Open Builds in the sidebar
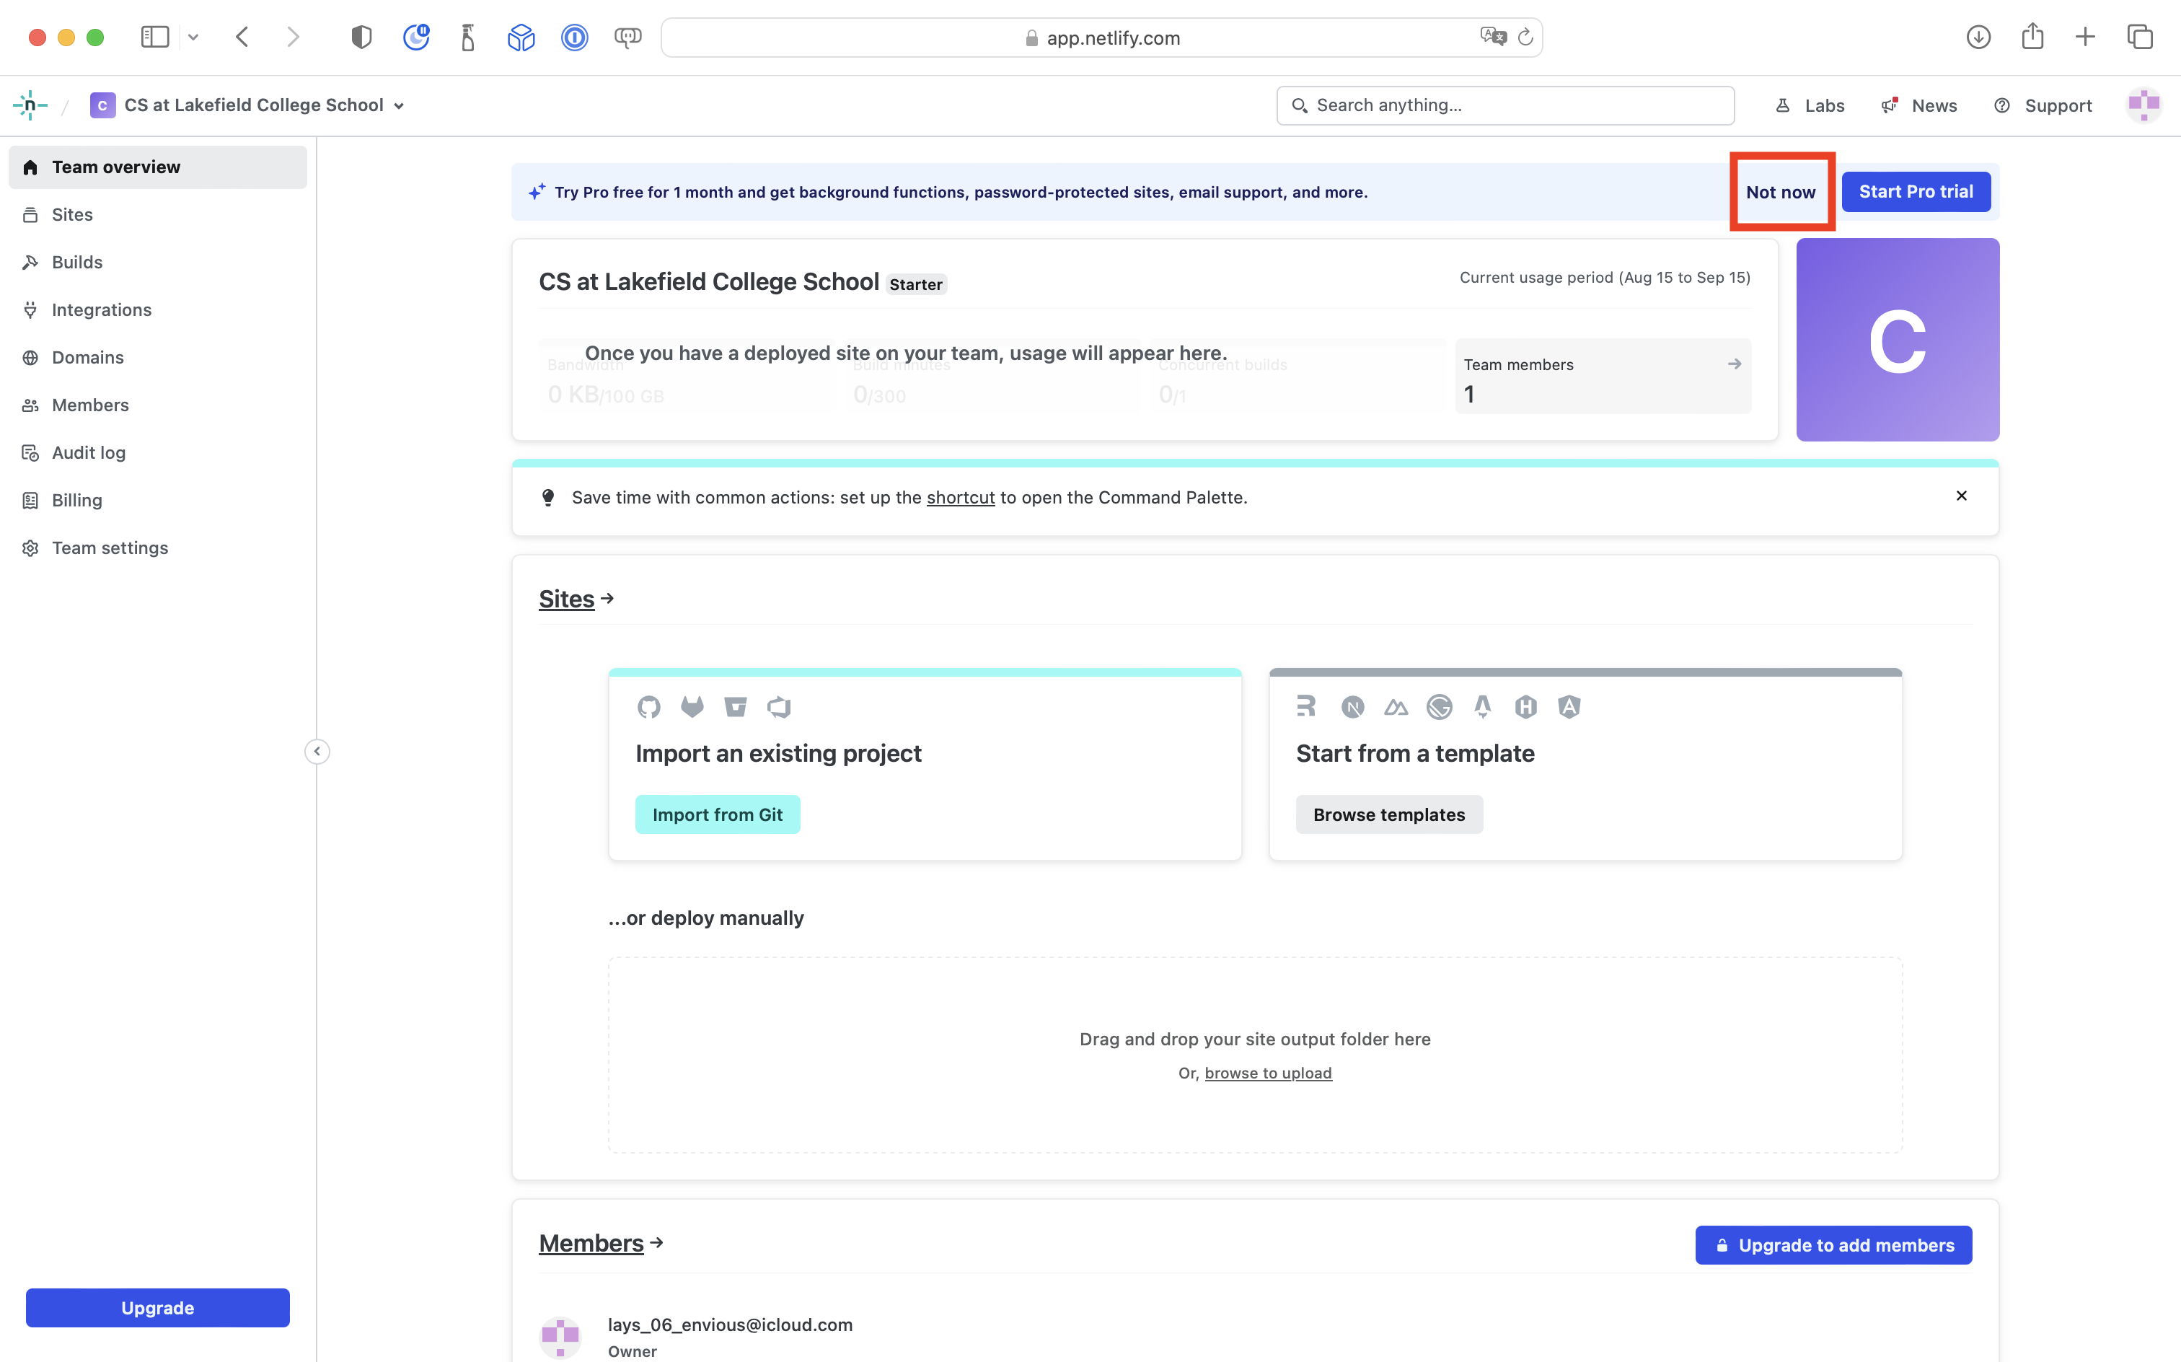The width and height of the screenshot is (2181, 1362). (157, 262)
